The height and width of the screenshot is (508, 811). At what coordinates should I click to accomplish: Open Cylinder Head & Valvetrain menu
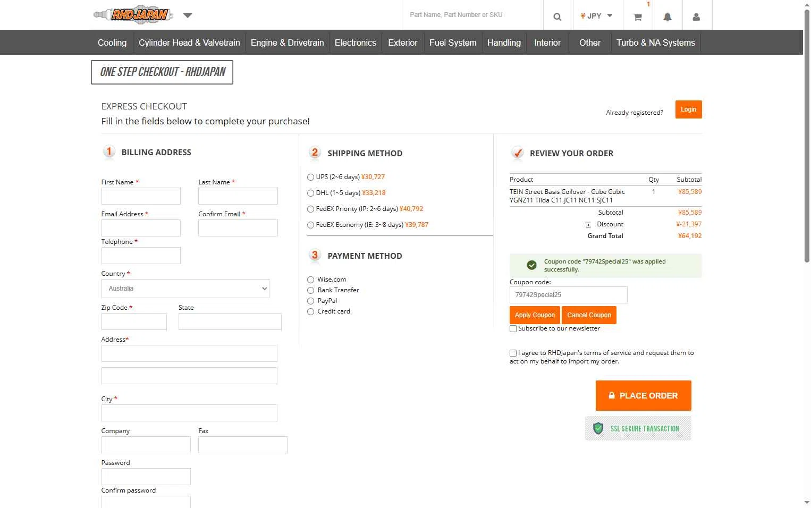(189, 43)
